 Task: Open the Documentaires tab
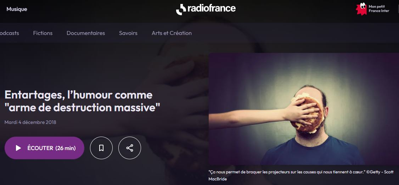coord(86,33)
